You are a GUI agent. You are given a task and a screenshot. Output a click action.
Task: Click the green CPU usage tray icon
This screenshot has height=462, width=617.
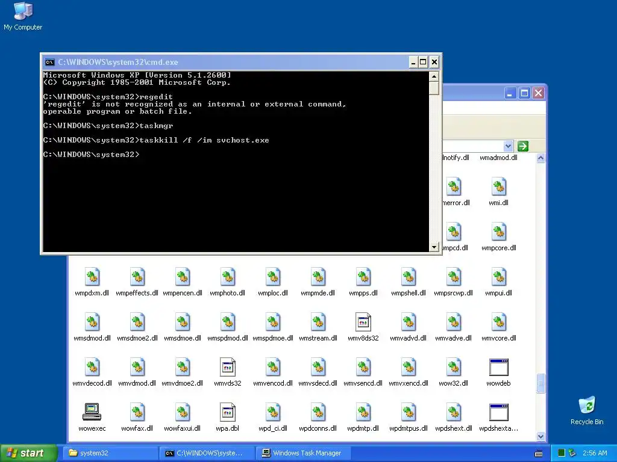562,453
